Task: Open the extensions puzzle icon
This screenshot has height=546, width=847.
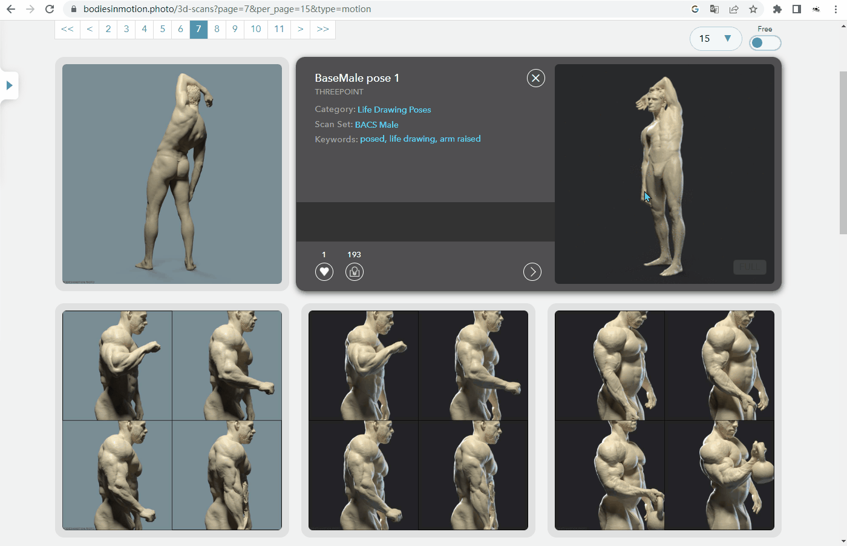Action: 777,9
